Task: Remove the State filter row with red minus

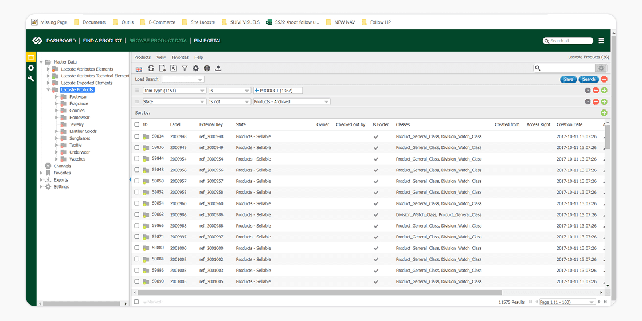Action: click(596, 102)
